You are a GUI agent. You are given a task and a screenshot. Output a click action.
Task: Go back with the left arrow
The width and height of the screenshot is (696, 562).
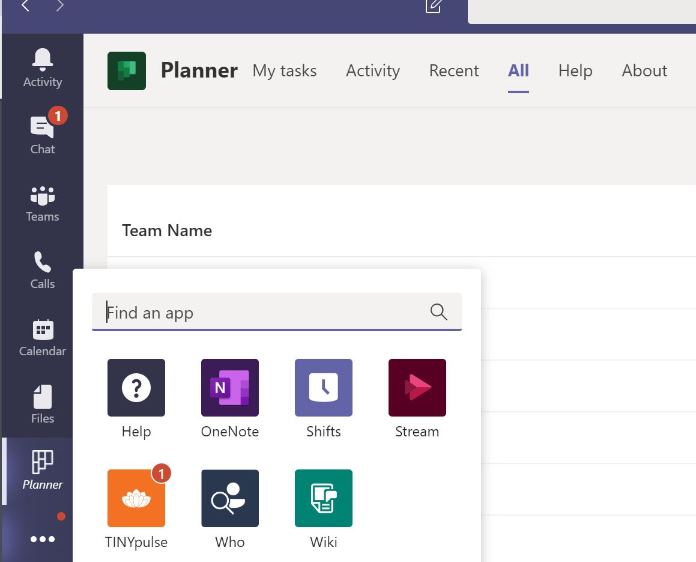pos(25,5)
